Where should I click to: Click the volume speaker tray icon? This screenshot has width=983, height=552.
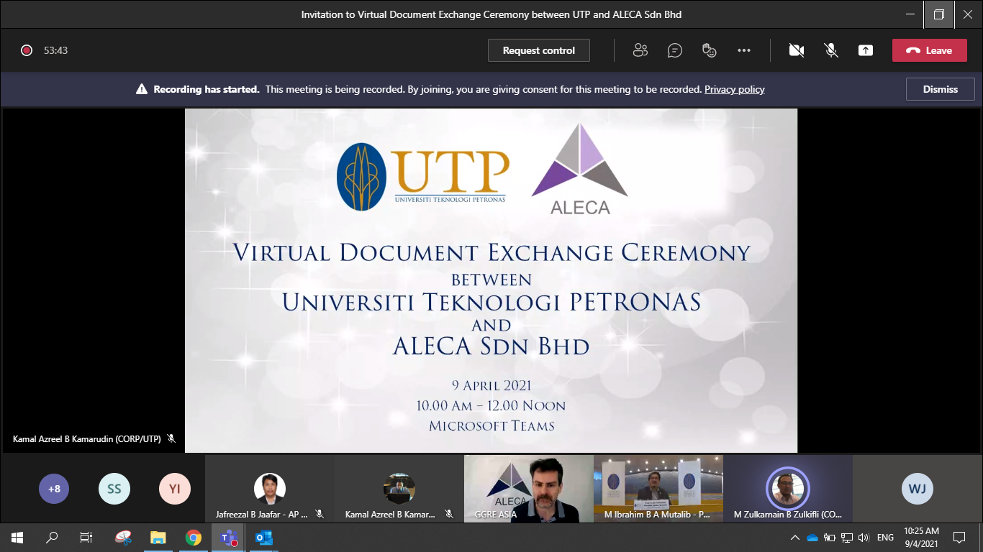(864, 538)
